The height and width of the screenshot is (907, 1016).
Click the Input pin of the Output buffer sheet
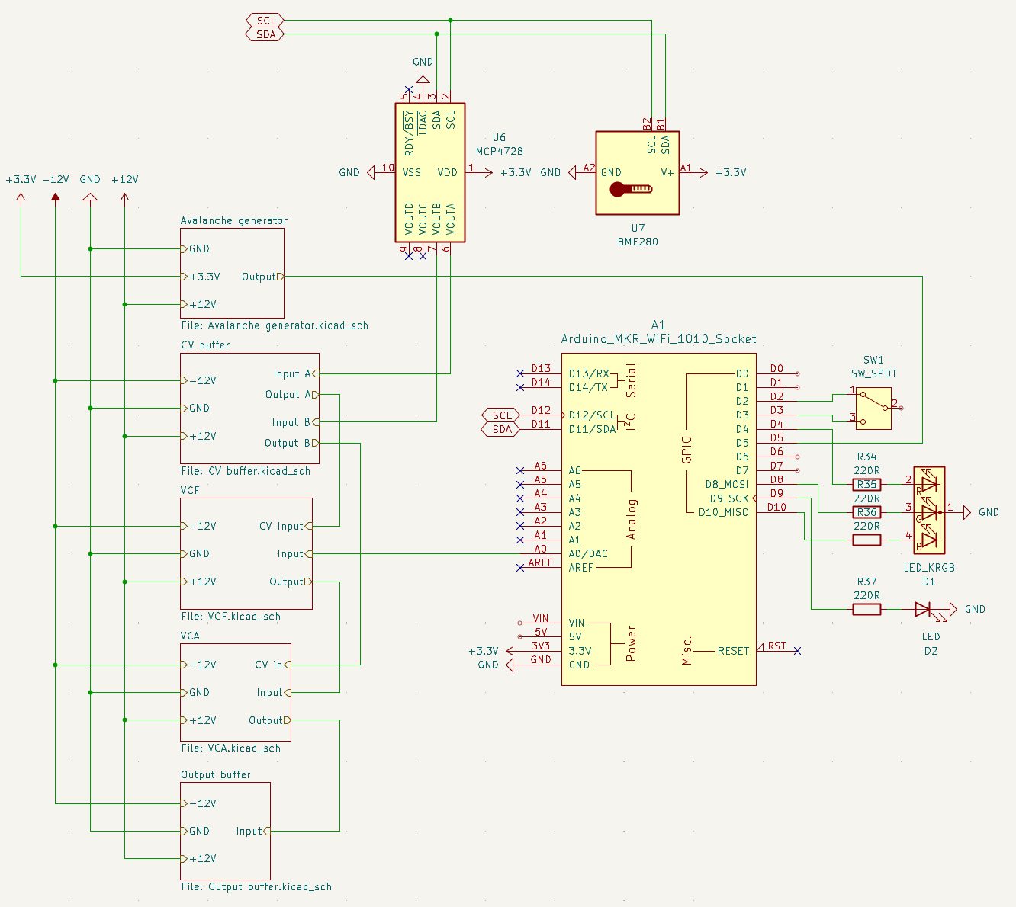[x=252, y=831]
